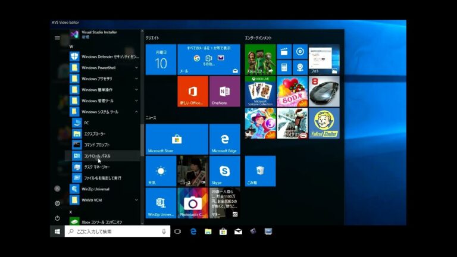
Task: Select コントロール パネル in app list
Action: (x=96, y=156)
